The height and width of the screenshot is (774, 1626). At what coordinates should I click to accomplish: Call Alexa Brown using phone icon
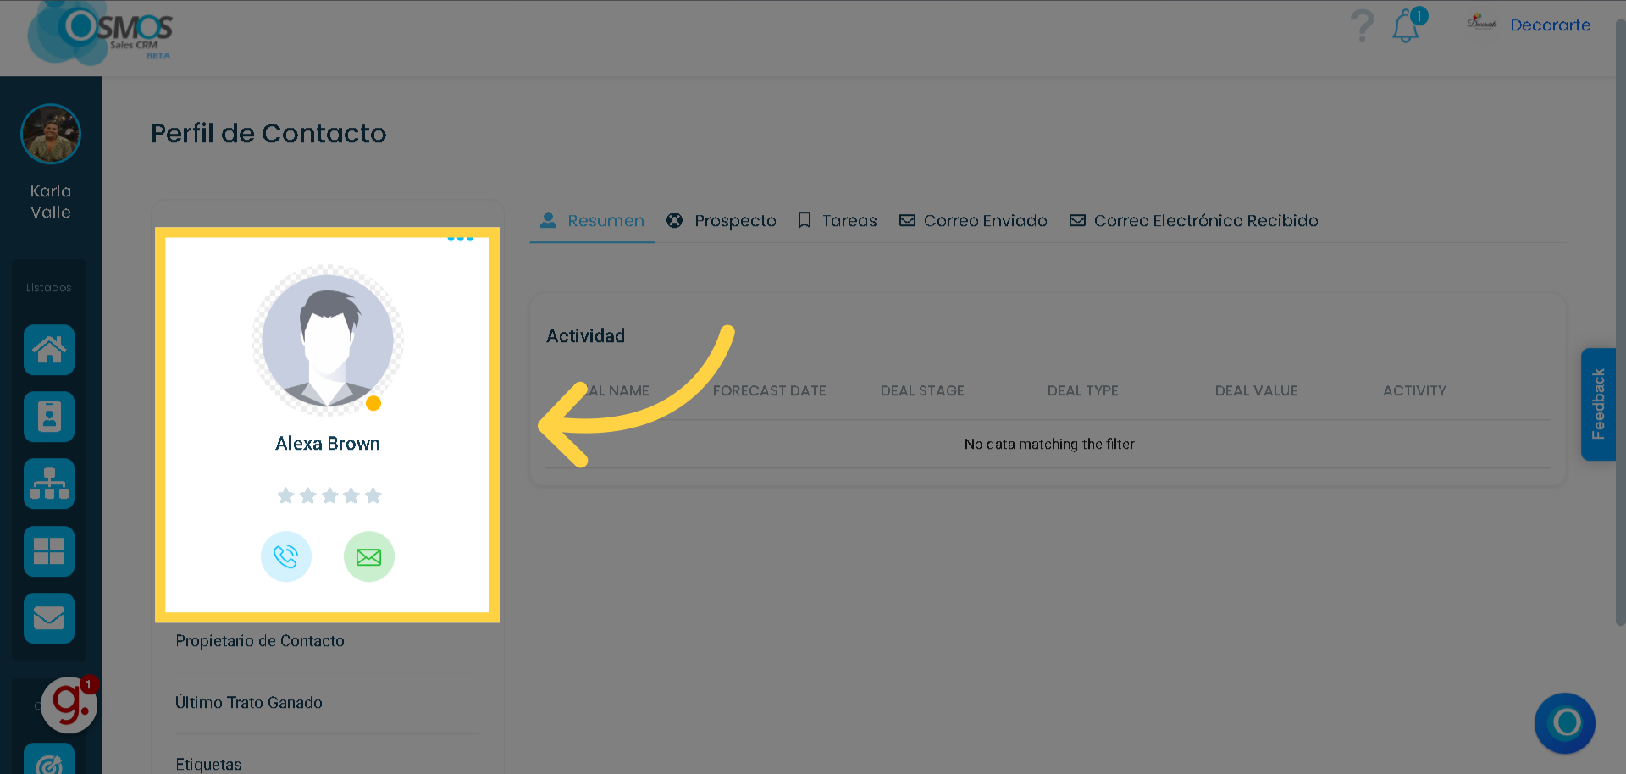(x=286, y=556)
